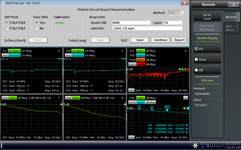Switch to the Remote tab

[231, 17]
